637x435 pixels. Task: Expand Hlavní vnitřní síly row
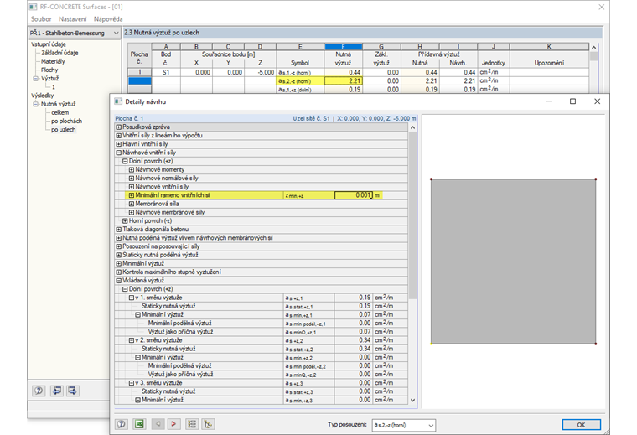tap(119, 144)
